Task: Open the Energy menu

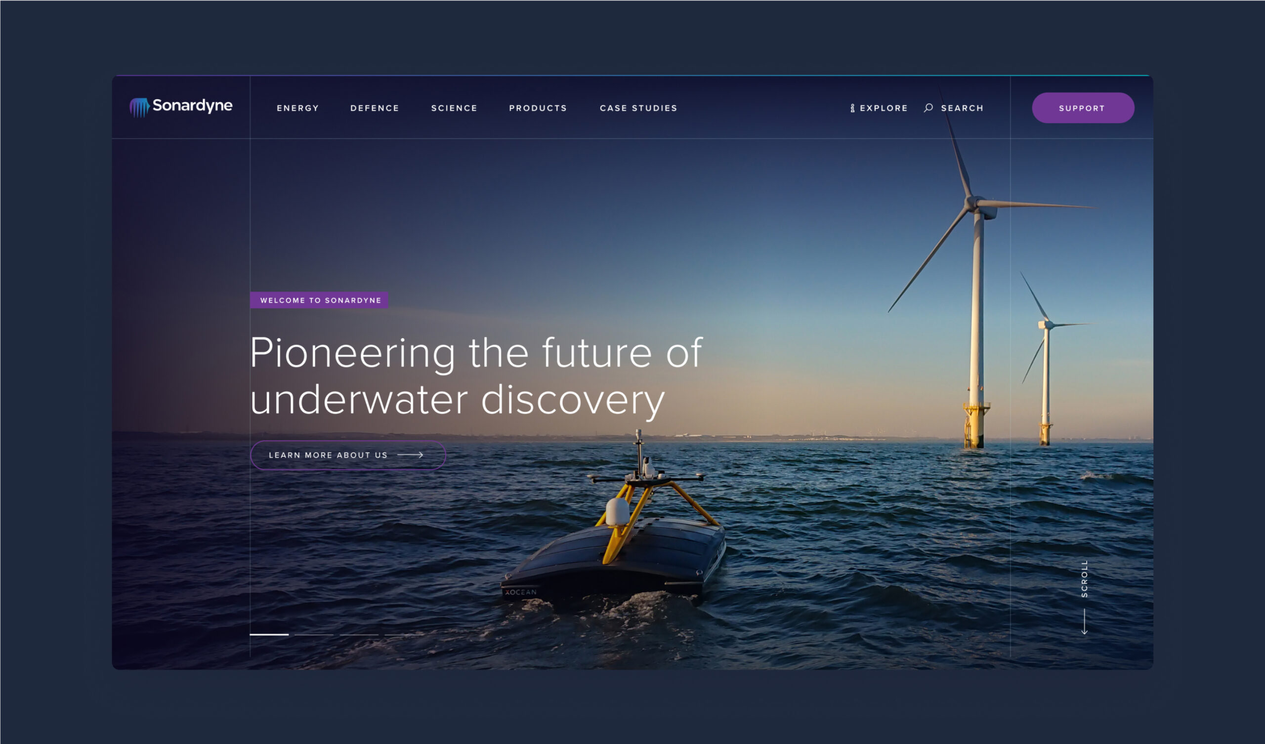Action: [x=297, y=108]
